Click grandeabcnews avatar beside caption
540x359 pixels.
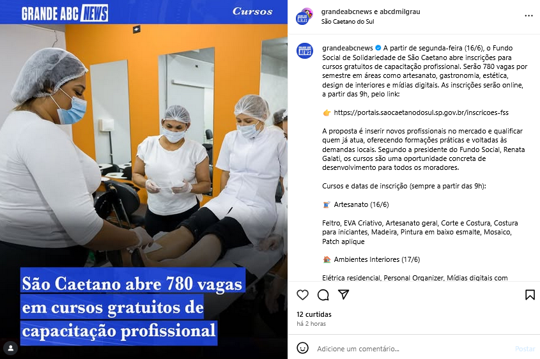[305, 52]
